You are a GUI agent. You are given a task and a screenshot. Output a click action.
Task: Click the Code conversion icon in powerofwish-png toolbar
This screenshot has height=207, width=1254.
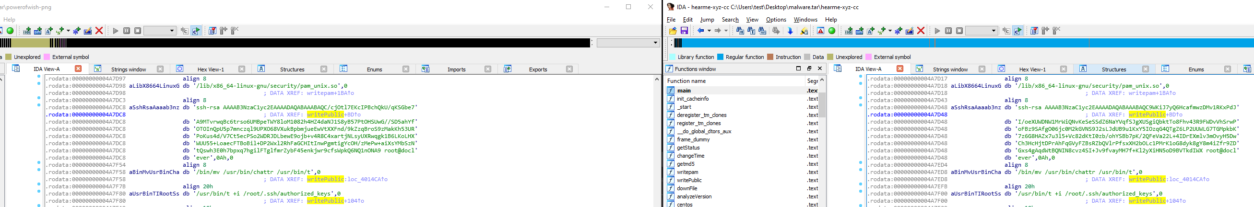pos(27,31)
